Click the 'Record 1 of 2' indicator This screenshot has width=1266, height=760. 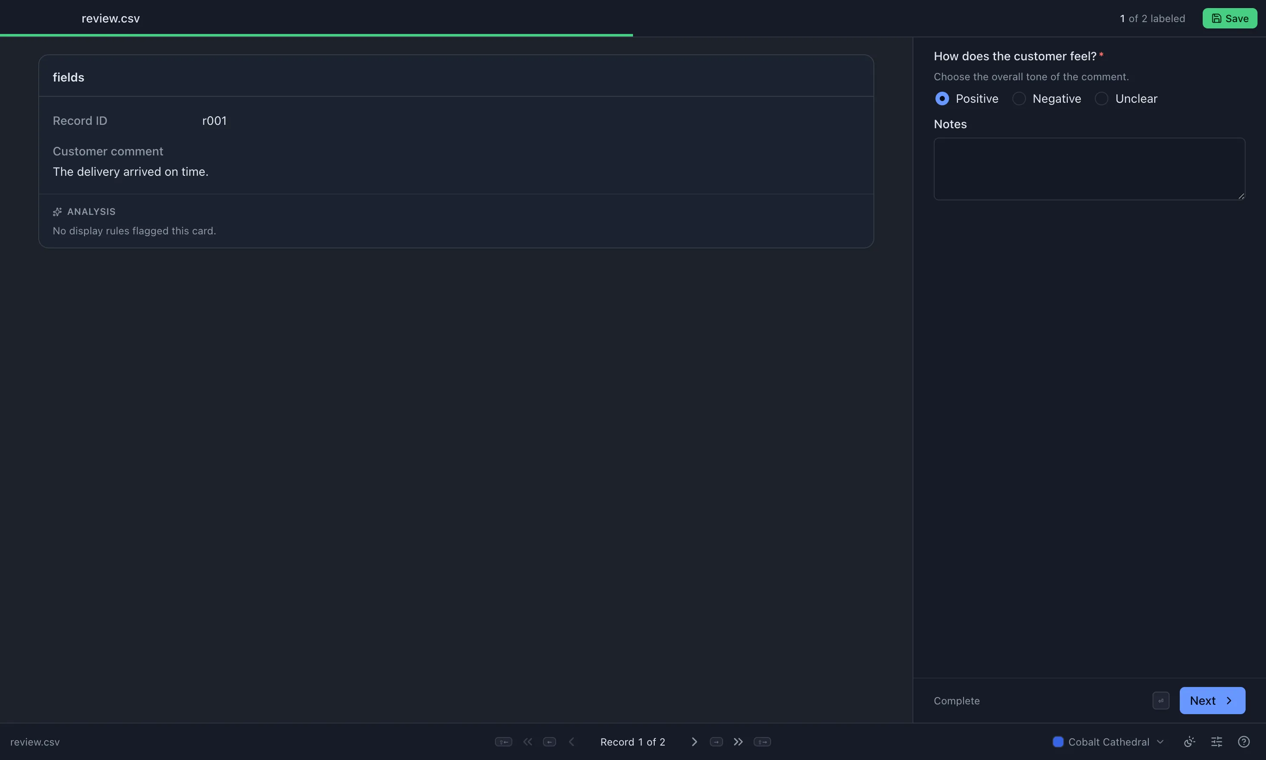point(632,742)
